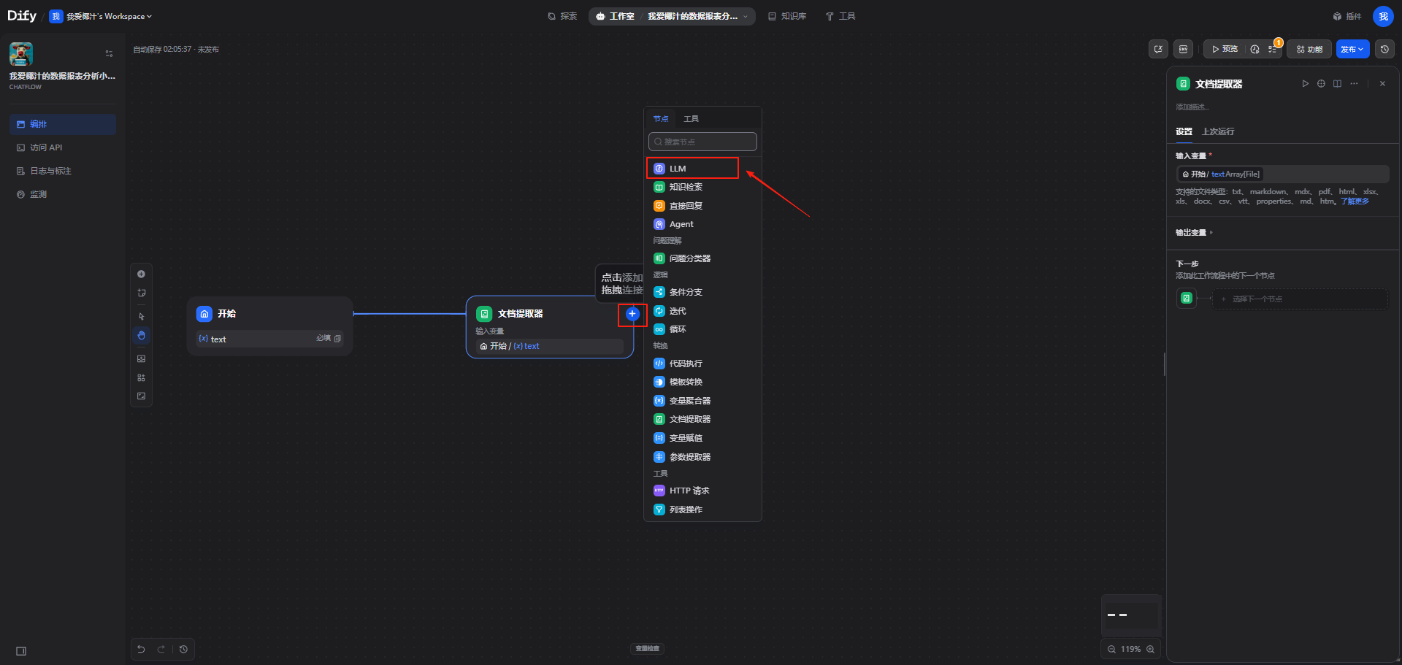Run this step with panel play icon
The image size is (1402, 665).
1305,84
